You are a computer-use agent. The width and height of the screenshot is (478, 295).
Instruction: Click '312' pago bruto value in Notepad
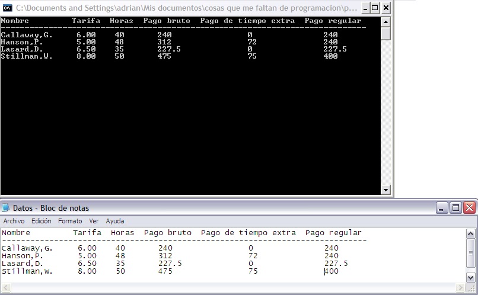click(x=165, y=256)
